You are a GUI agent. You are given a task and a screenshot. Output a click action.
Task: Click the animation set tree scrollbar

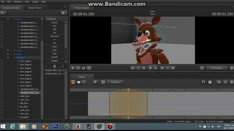(42, 79)
